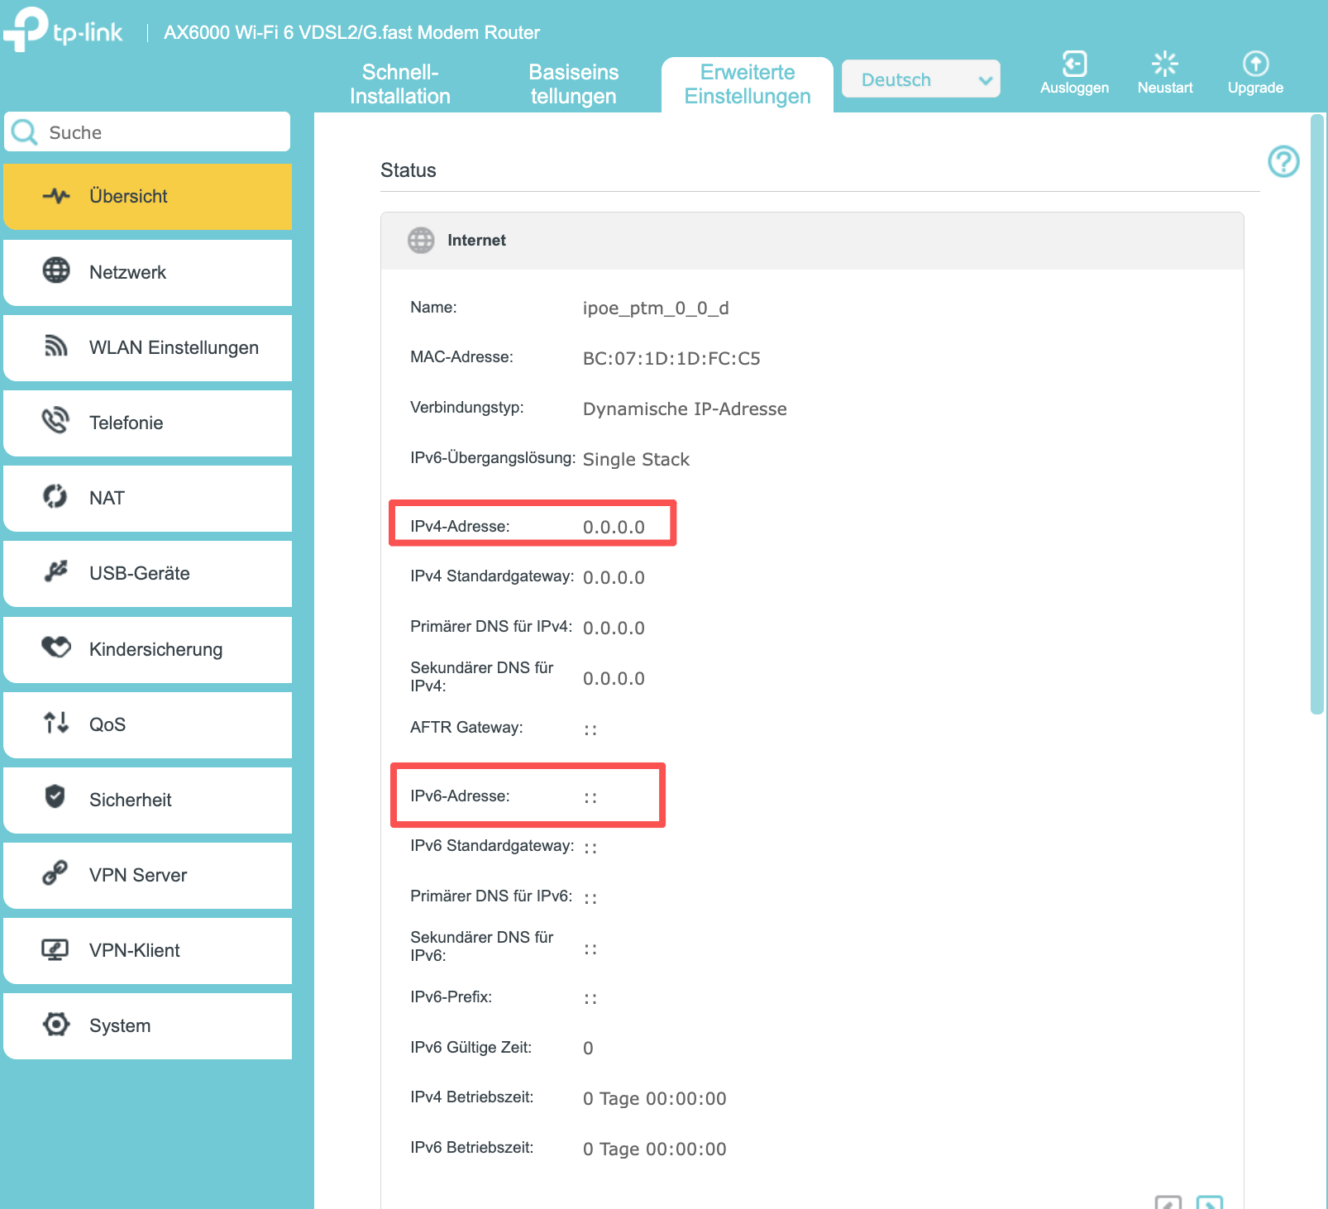Switch to Schnell-Installation tab
The image size is (1328, 1209).
pyautogui.click(x=400, y=84)
